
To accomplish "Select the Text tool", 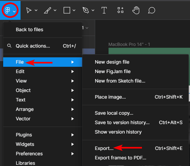I will [104, 10].
